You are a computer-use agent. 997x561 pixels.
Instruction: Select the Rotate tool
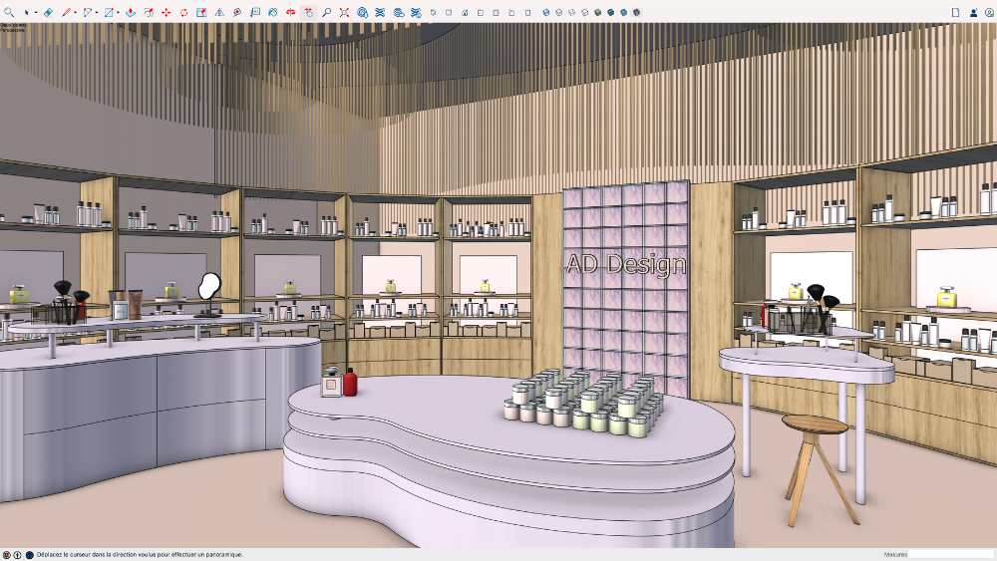(x=183, y=13)
